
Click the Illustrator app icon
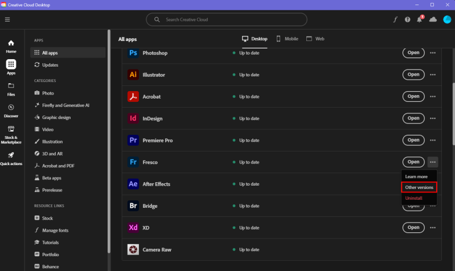[133, 75]
